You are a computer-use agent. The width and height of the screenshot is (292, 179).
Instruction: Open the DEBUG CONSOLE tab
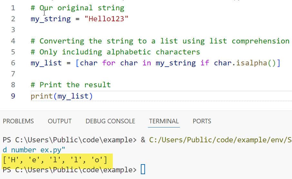(110, 121)
